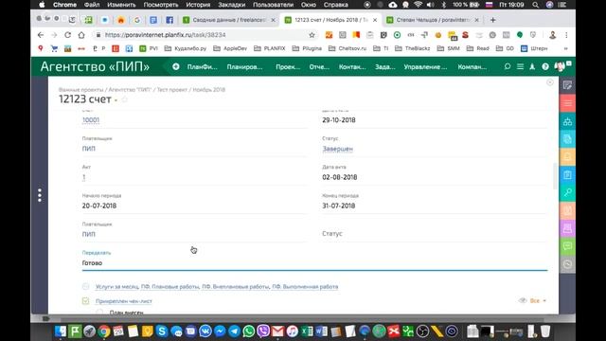Click the Агентство «ПИП» logo
Viewport: 606px width, 341px height.
[x=95, y=66]
